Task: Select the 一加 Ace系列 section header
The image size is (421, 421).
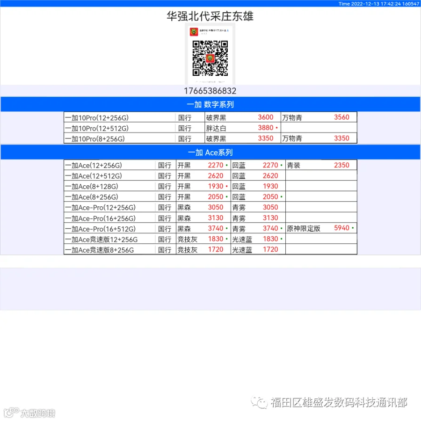Action: point(210,152)
